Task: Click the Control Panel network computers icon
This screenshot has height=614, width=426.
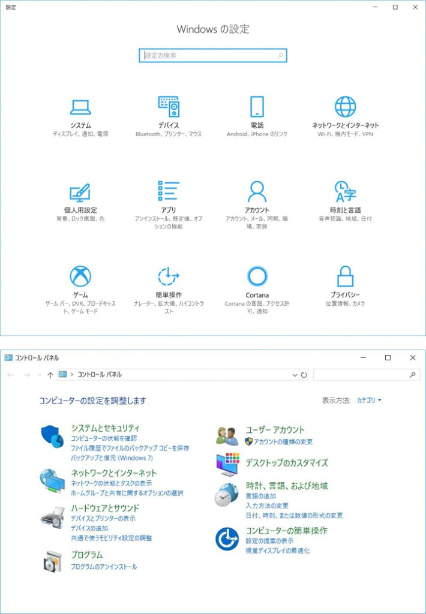Action: 52,481
